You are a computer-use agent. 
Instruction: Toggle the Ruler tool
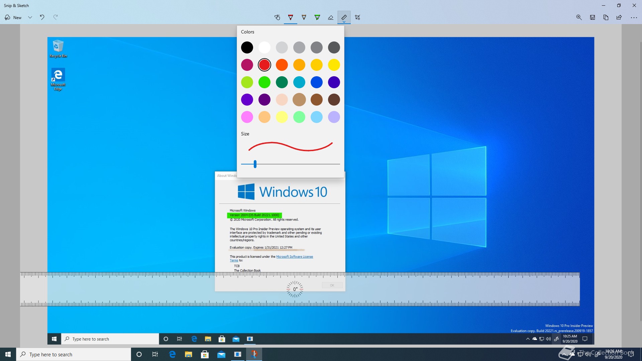click(x=344, y=17)
